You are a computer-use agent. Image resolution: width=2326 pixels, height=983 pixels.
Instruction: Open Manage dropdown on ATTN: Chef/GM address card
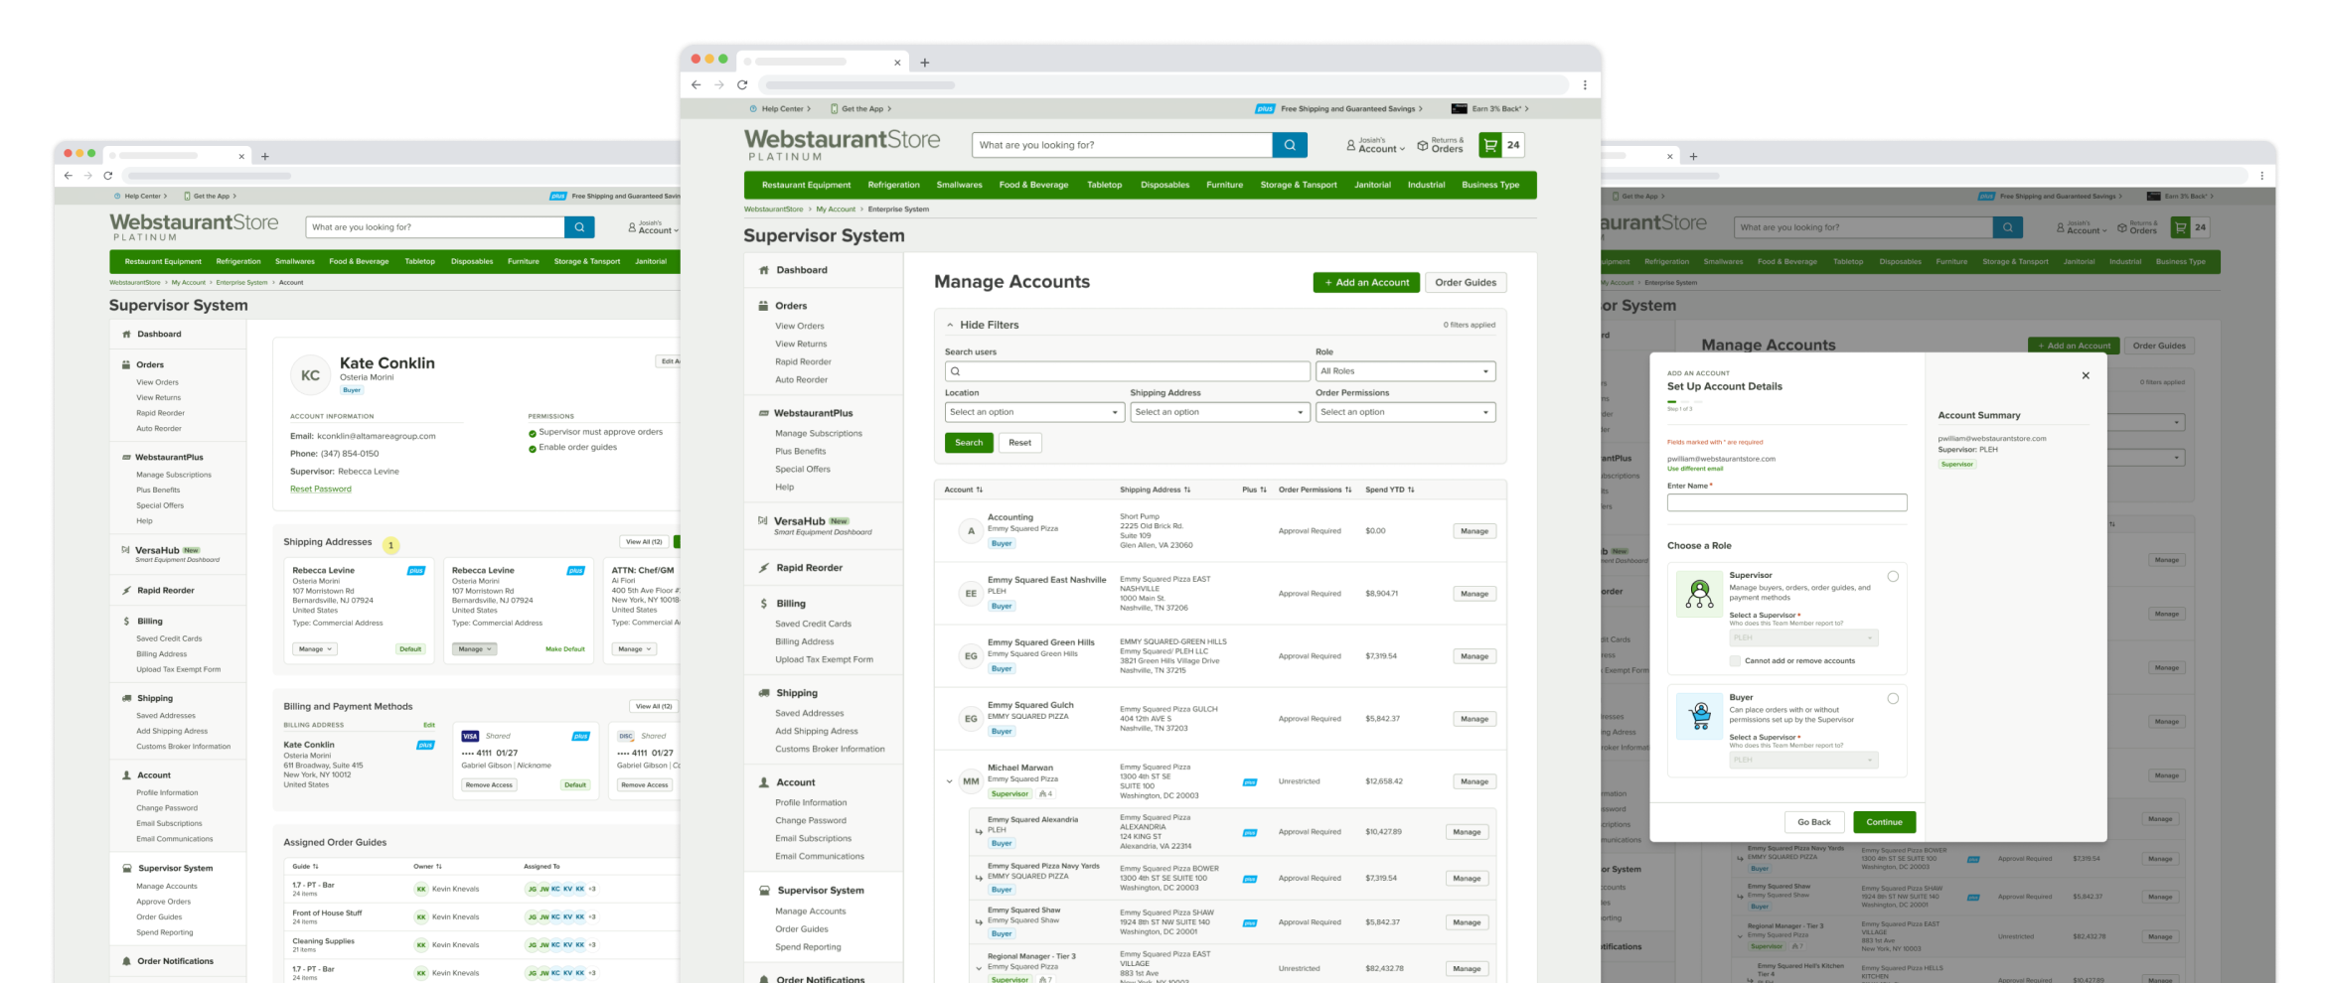634,649
